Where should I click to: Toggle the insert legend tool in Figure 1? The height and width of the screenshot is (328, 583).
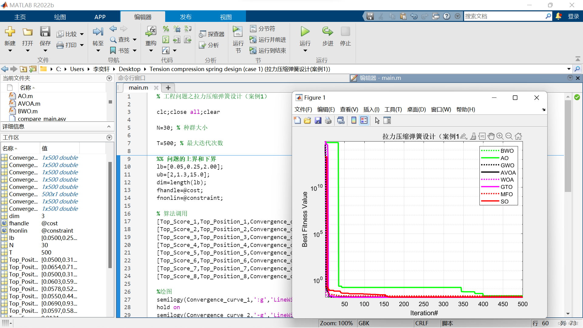pos(364,121)
